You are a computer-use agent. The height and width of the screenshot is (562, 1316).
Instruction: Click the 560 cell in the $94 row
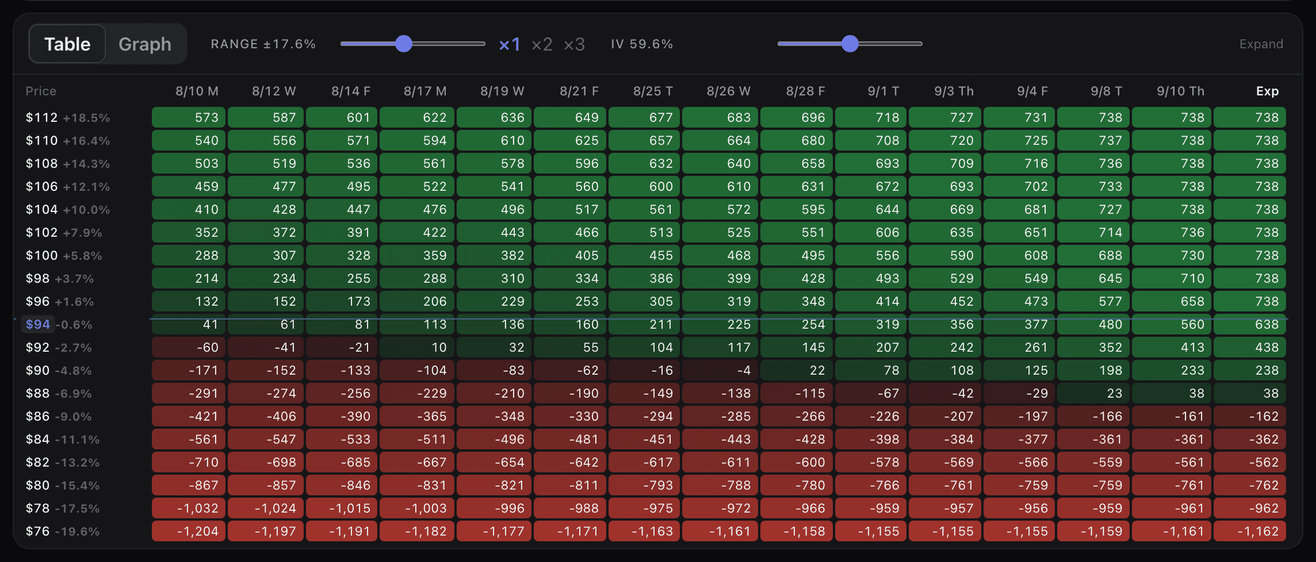coord(1172,325)
